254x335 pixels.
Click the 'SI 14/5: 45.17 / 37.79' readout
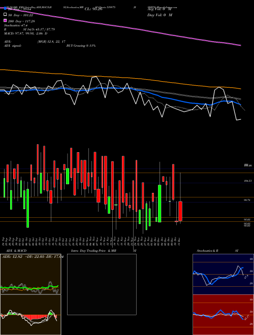[39, 29]
